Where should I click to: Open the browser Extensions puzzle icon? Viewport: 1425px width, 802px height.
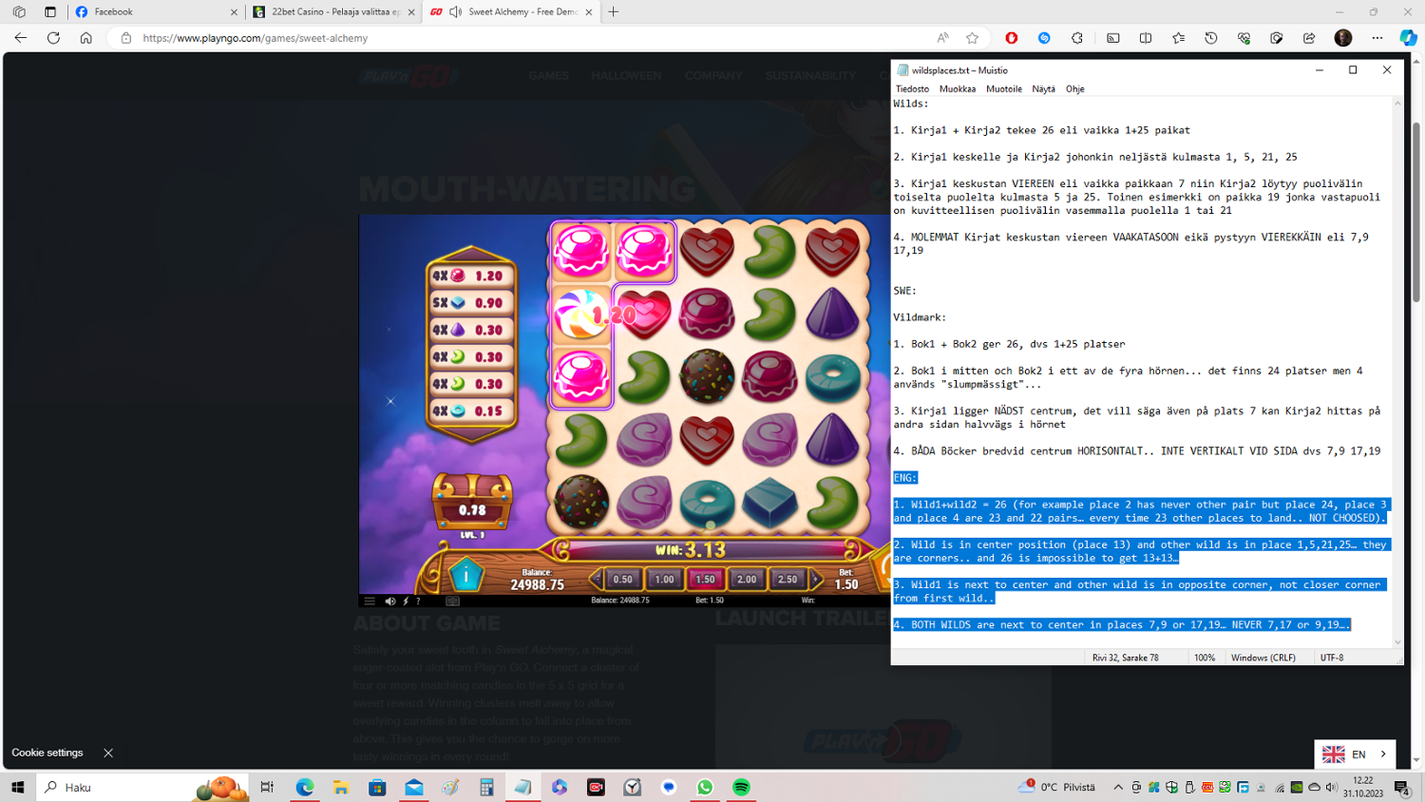(x=1076, y=38)
